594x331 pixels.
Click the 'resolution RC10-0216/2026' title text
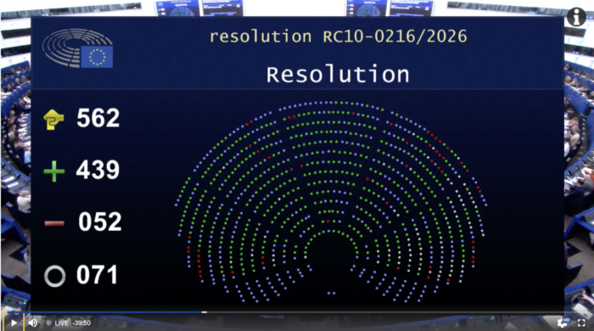pos(339,36)
